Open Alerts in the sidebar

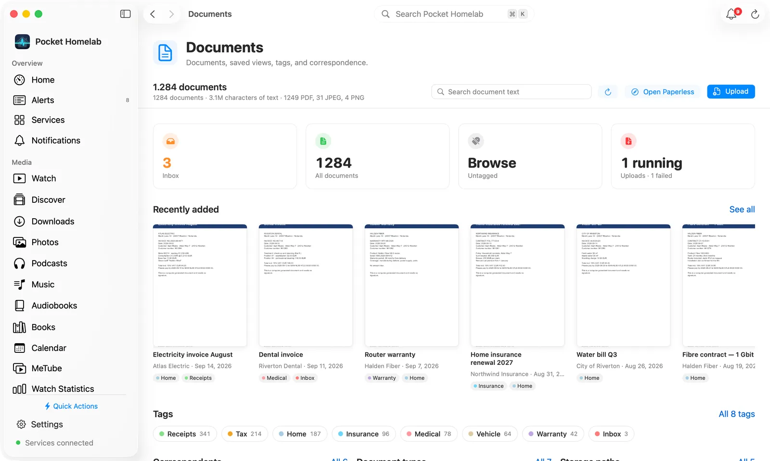pos(71,100)
